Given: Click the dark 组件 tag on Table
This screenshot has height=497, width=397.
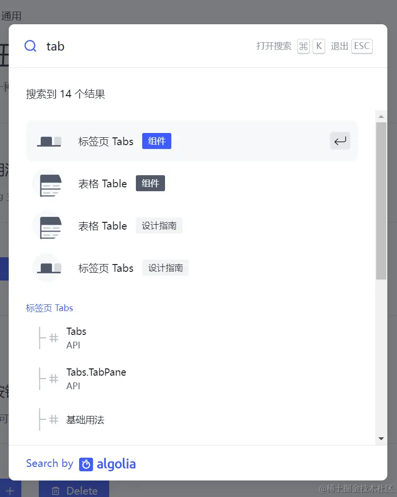Looking at the screenshot, I should tap(150, 183).
